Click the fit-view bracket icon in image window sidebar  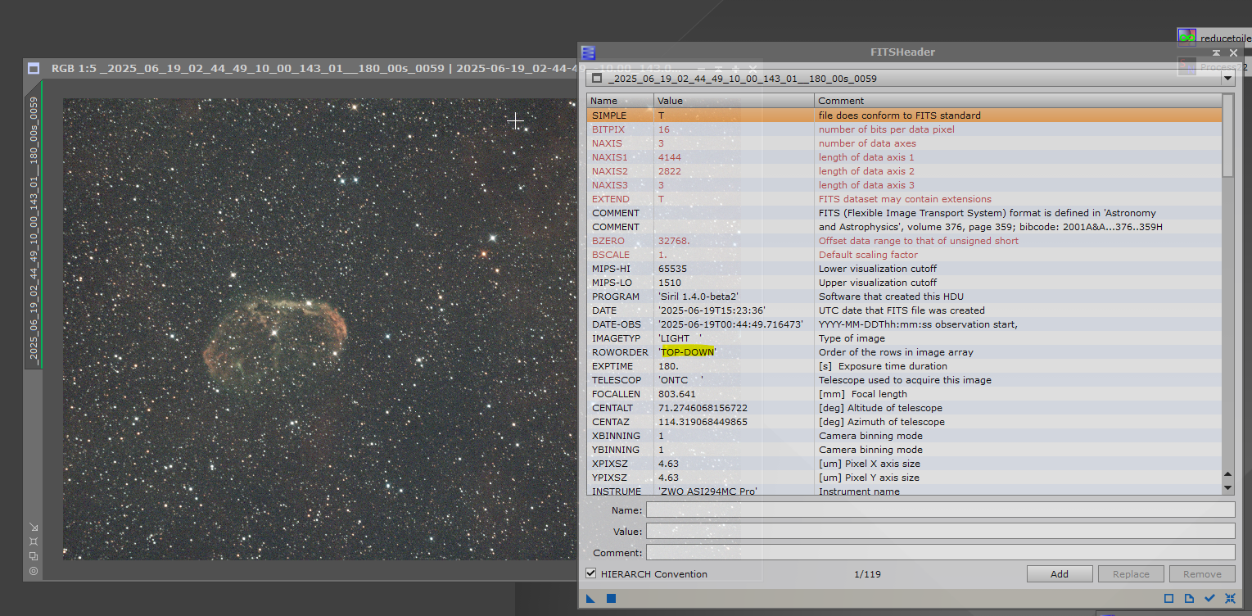(34, 541)
